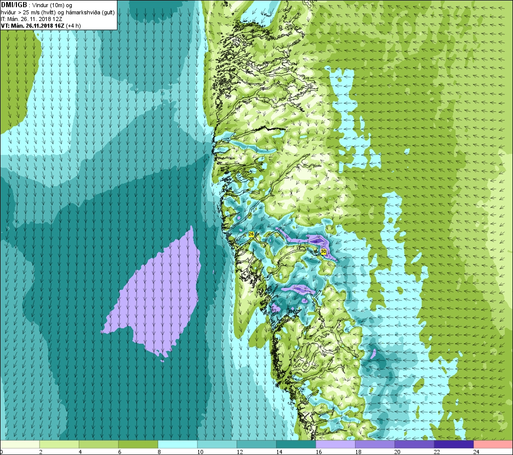Click scale value 10 under the legend

[200, 452]
